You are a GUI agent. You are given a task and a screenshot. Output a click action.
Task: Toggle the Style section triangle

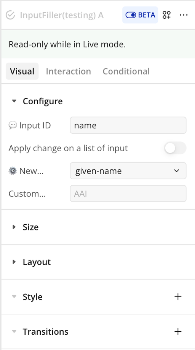click(x=14, y=297)
